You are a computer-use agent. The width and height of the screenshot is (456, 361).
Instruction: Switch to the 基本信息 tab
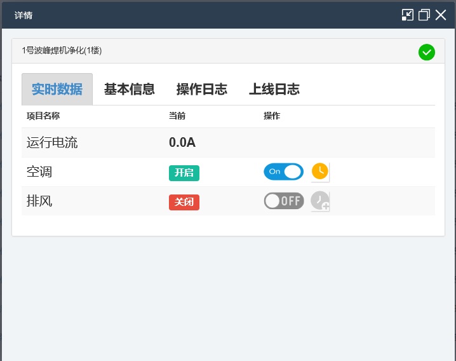[130, 90]
